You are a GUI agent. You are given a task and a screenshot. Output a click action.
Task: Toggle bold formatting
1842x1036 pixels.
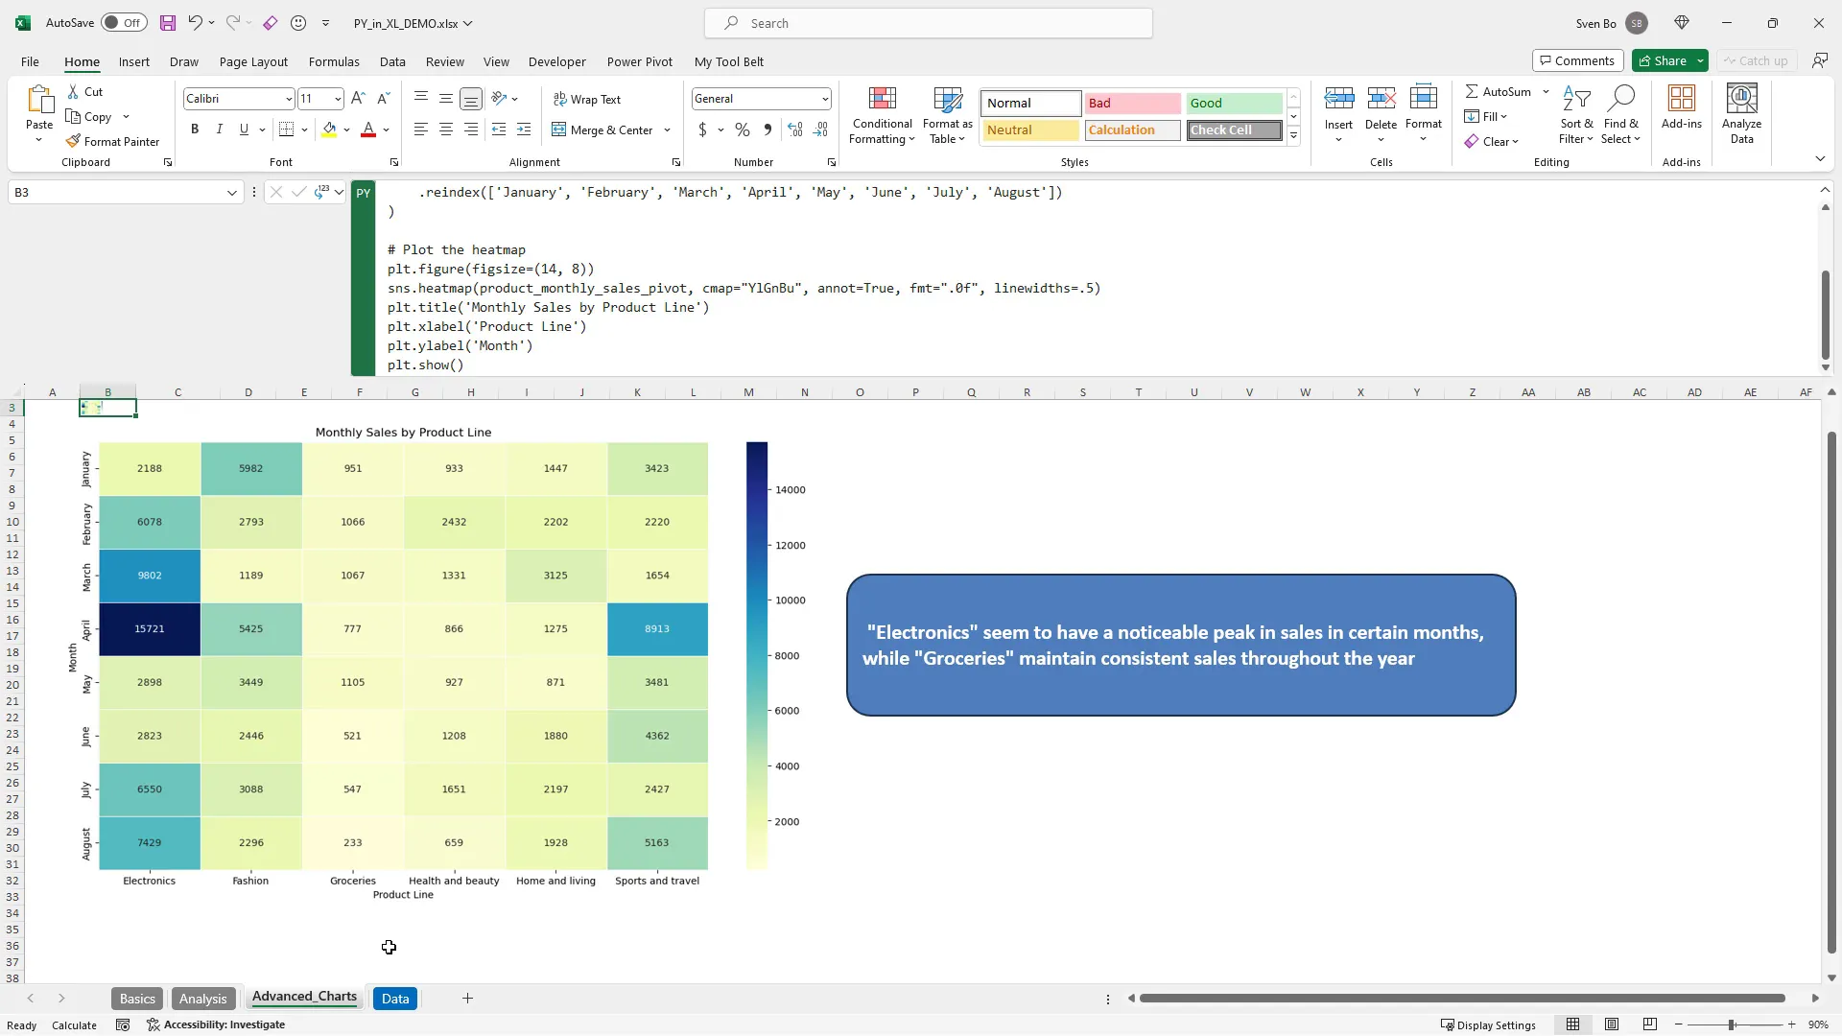pos(195,129)
